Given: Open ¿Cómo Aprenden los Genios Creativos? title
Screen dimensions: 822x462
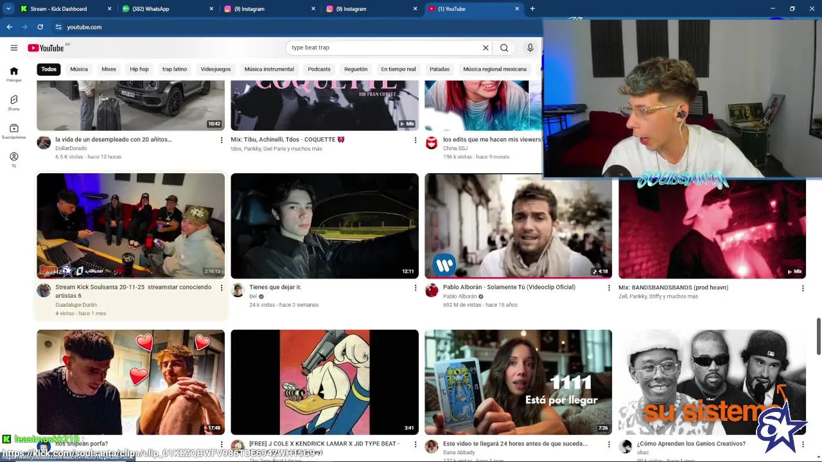Looking at the screenshot, I should click(691, 443).
